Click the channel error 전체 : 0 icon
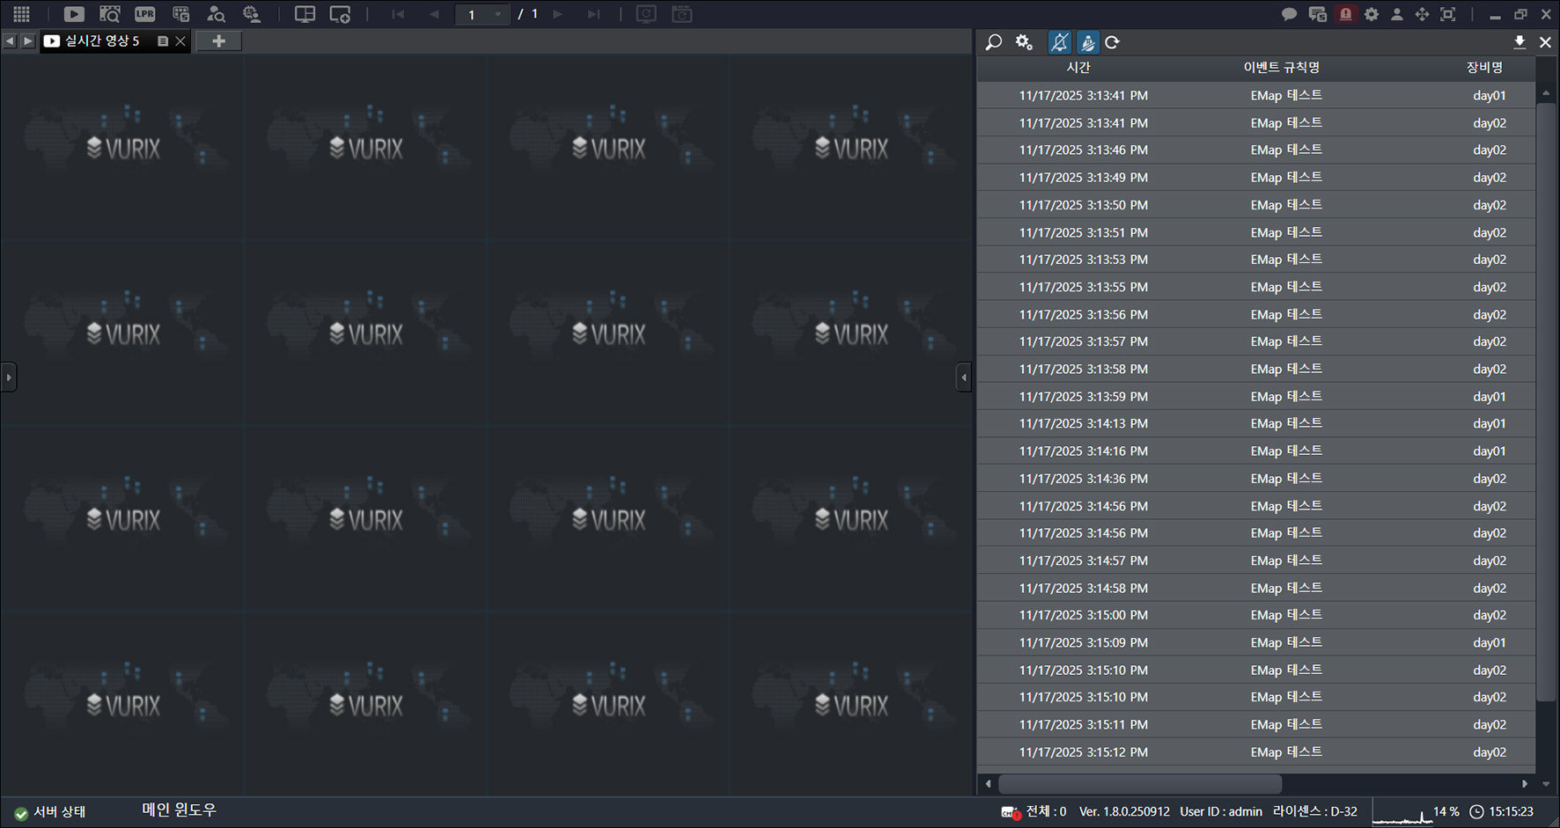 pos(1011,812)
